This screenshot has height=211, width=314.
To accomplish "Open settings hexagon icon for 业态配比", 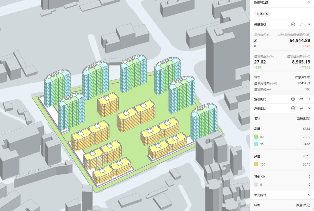I will tap(293, 99).
